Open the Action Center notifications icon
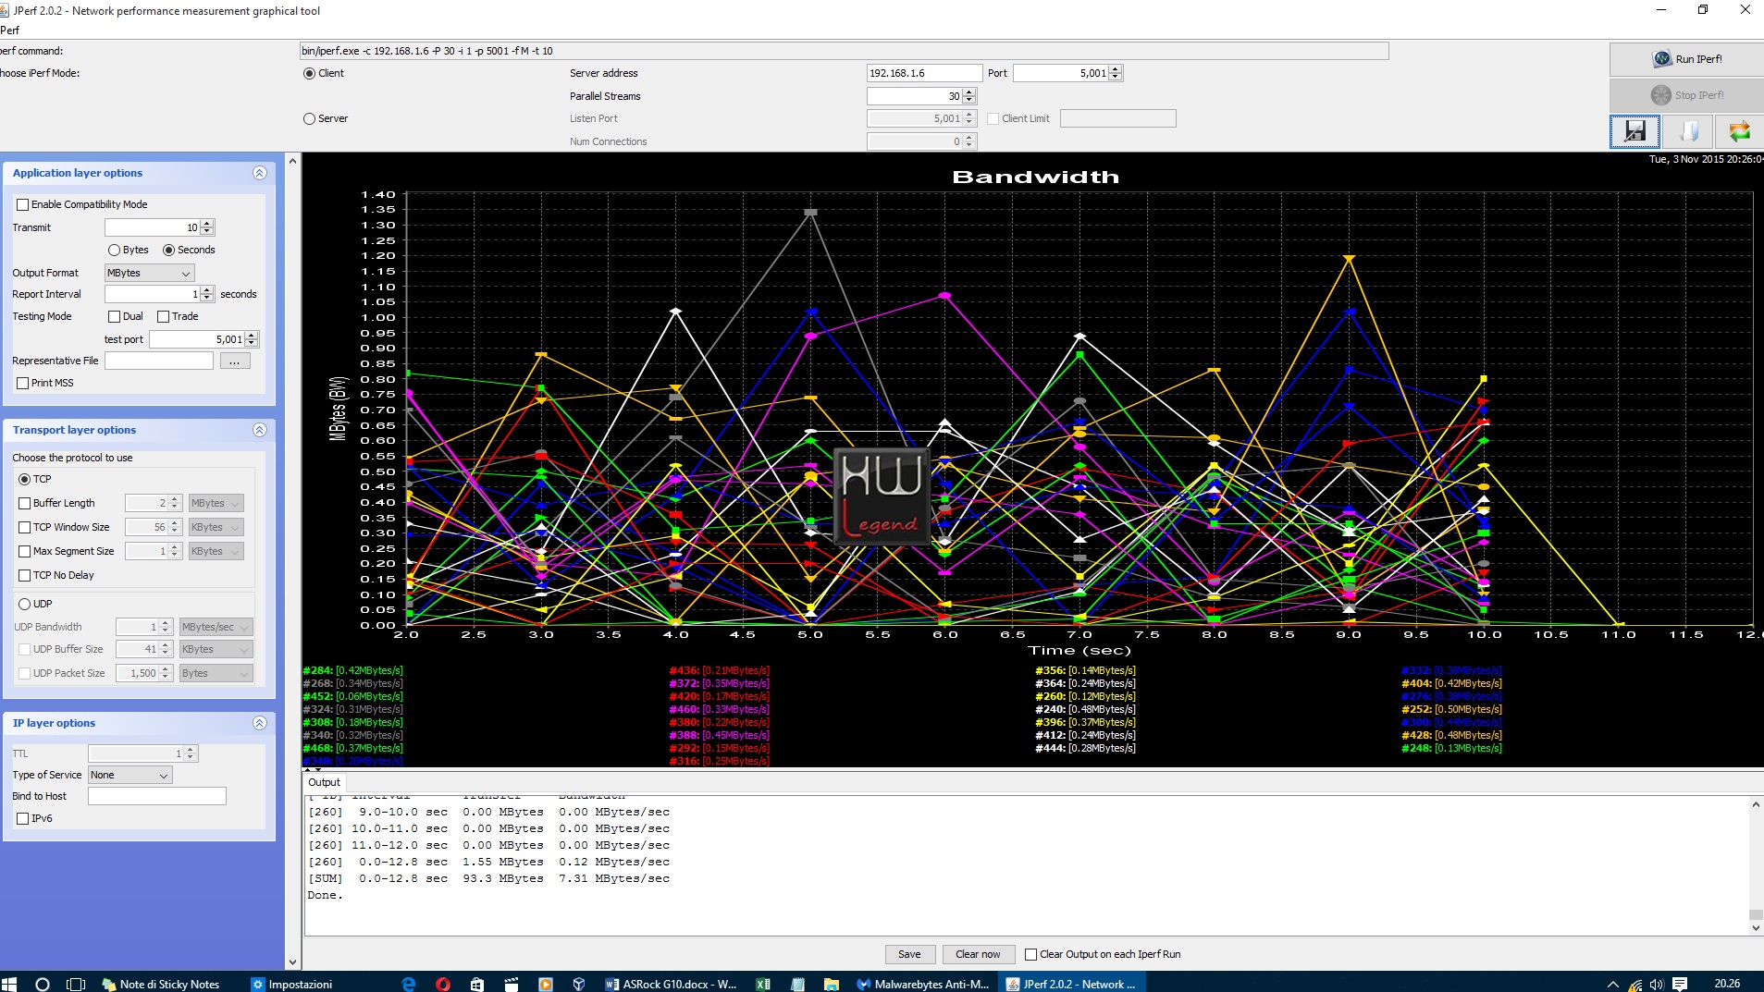This screenshot has width=1764, height=992. click(x=1680, y=984)
